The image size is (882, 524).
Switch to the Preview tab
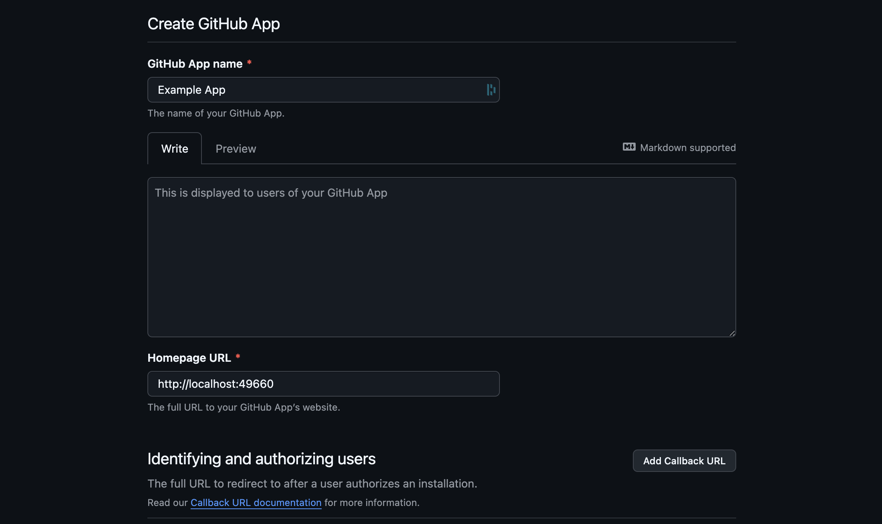click(x=236, y=149)
